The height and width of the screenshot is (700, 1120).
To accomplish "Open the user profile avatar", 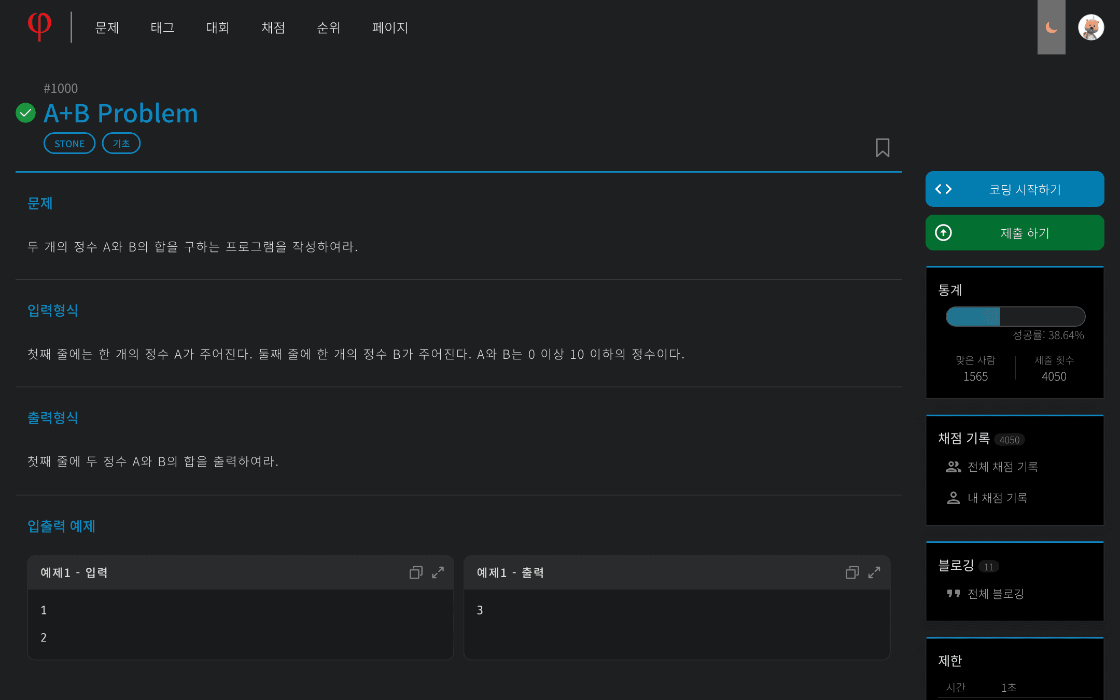I will point(1091,27).
